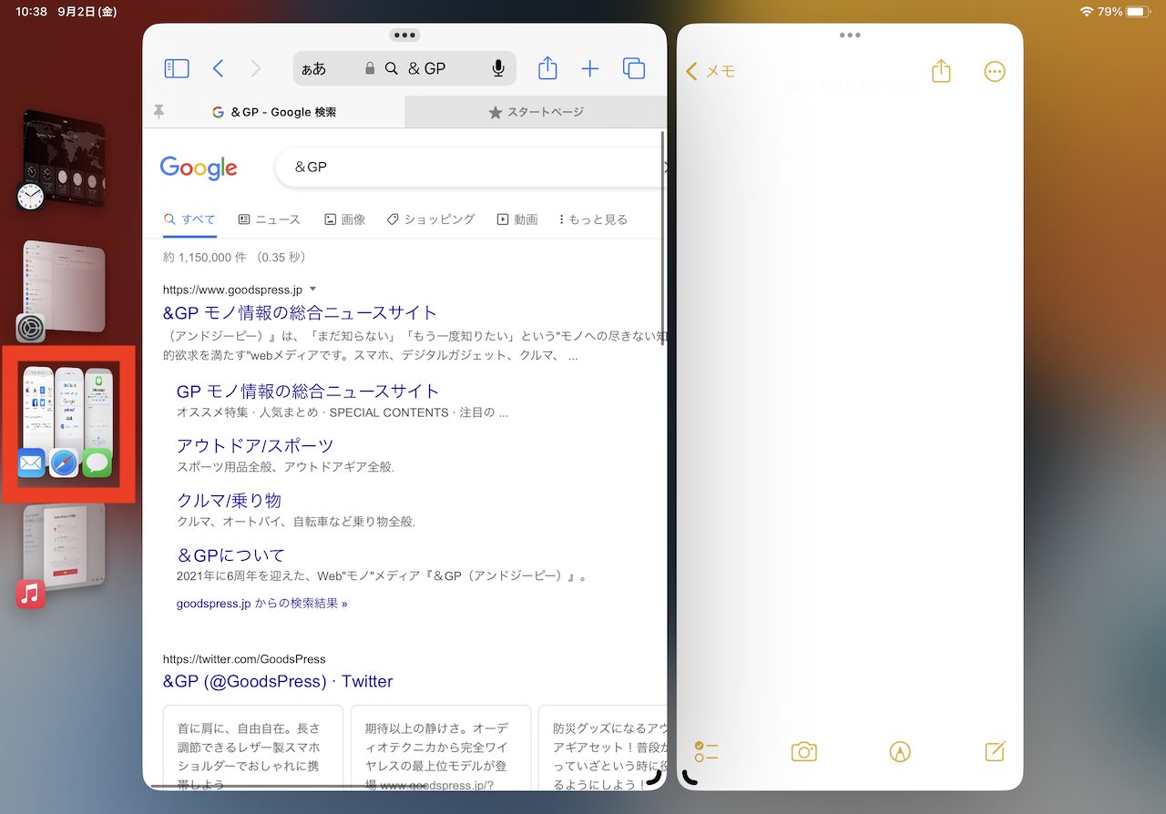Expand the もっと見る menu

(x=593, y=219)
